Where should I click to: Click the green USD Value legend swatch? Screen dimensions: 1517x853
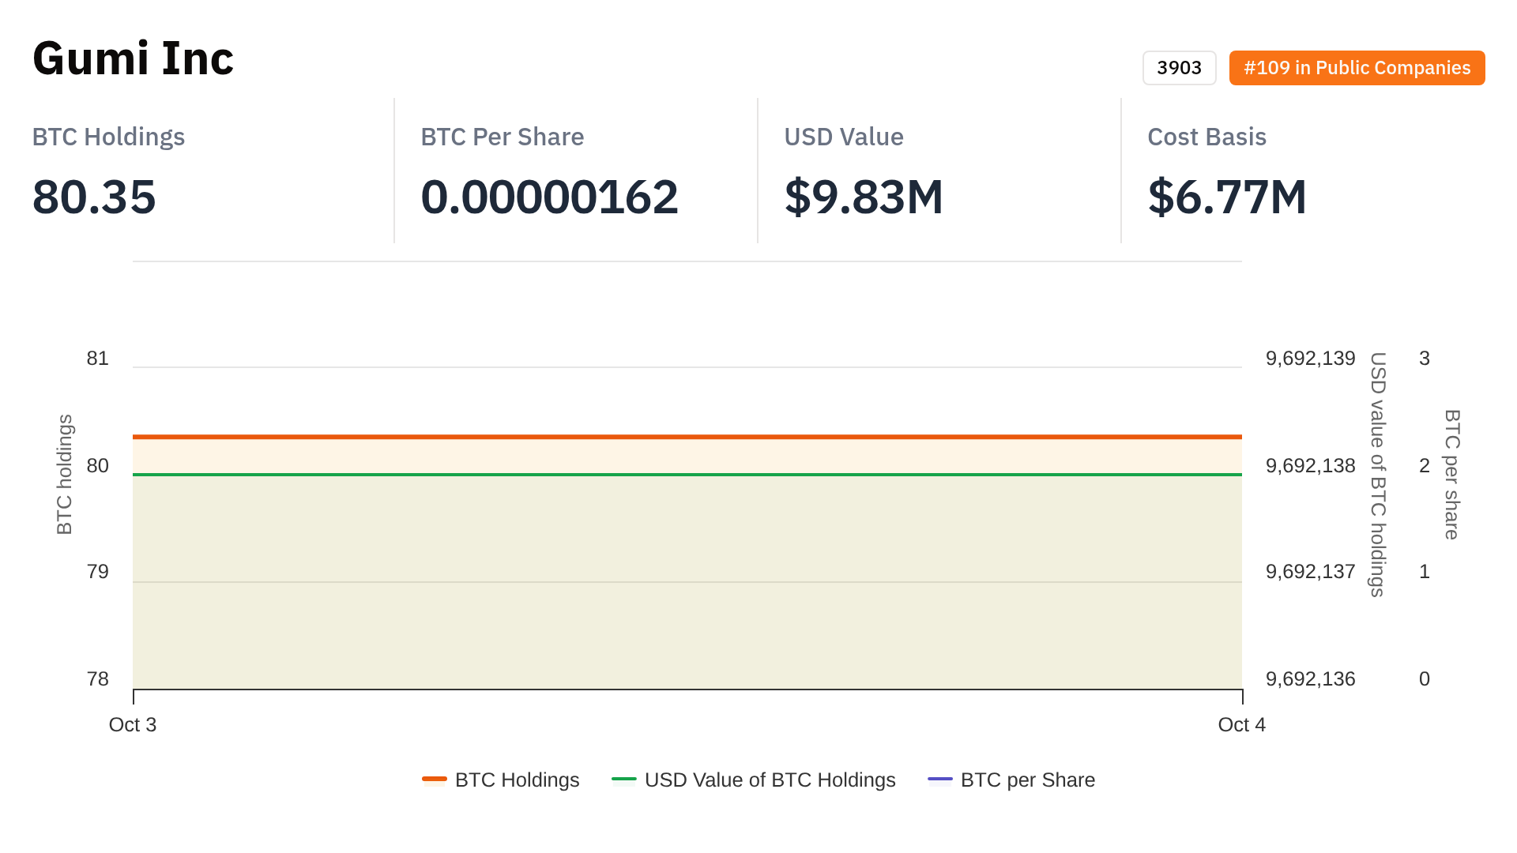click(624, 780)
